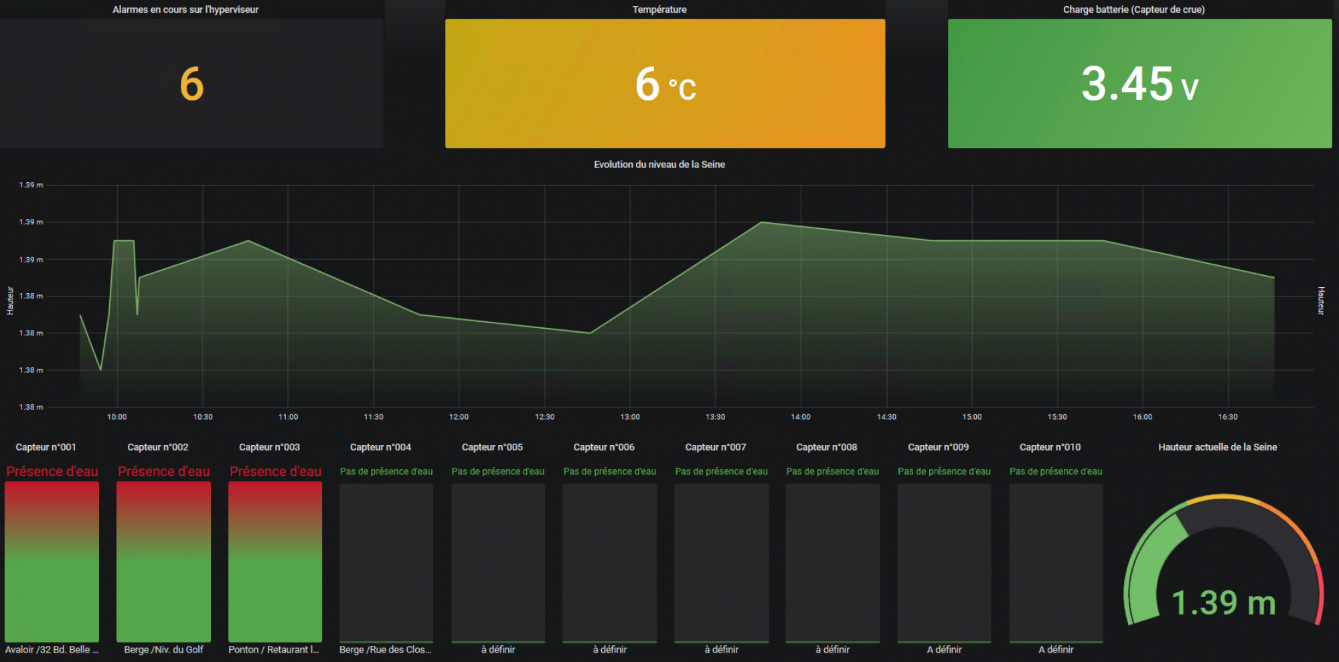Click the 3.45 V battery stat panel
Viewport: 1339px width, 662px height.
[1139, 84]
